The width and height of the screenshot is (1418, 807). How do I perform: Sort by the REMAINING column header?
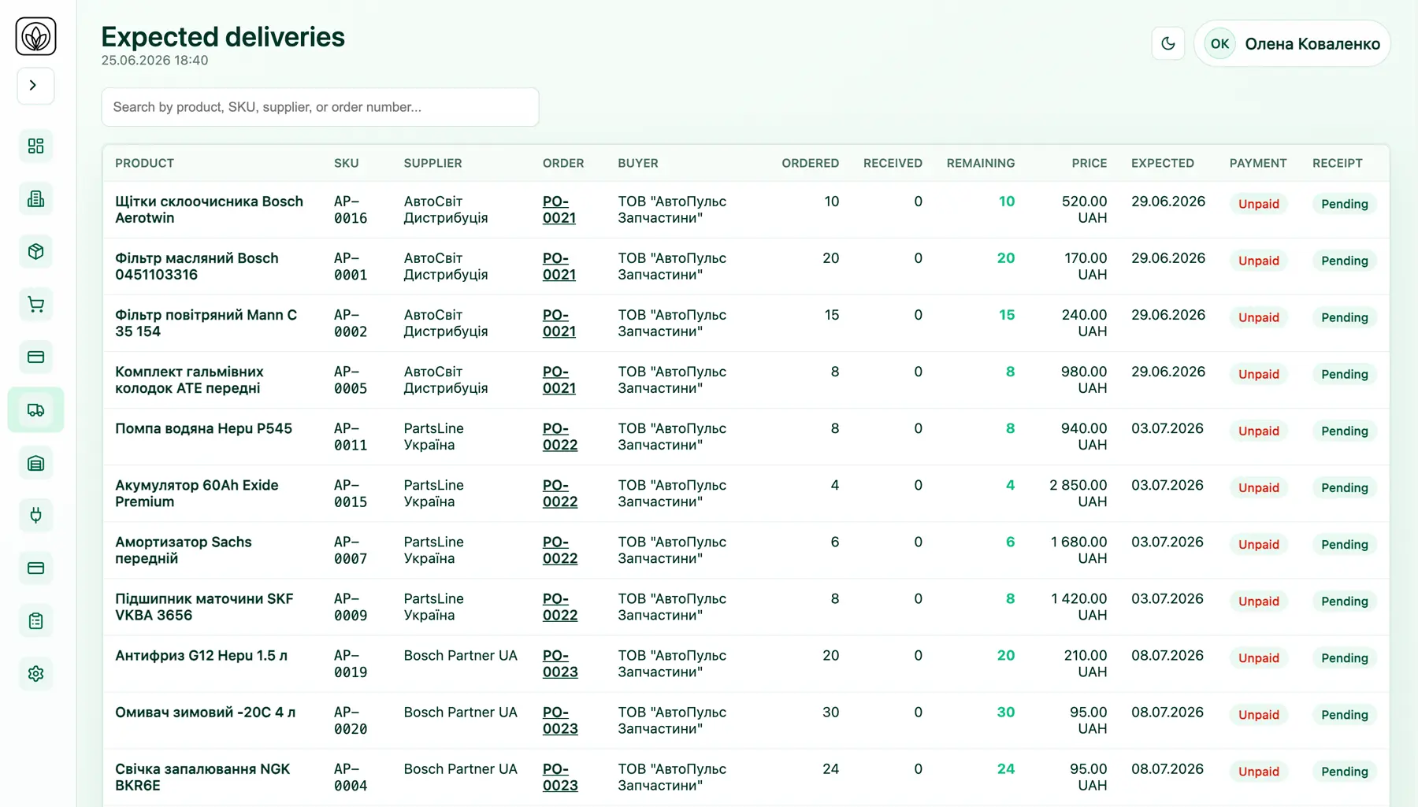pos(980,163)
